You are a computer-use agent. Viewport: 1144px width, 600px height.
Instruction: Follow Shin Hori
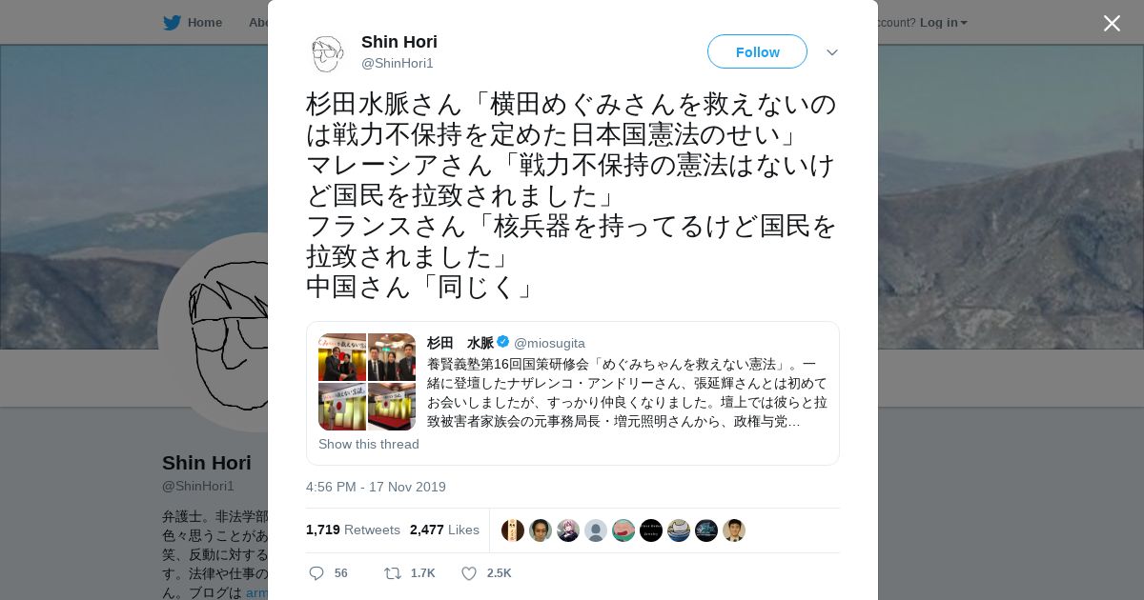(x=757, y=51)
